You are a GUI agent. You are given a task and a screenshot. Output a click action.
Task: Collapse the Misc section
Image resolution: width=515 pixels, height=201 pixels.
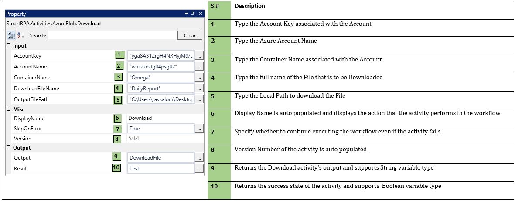coord(9,109)
